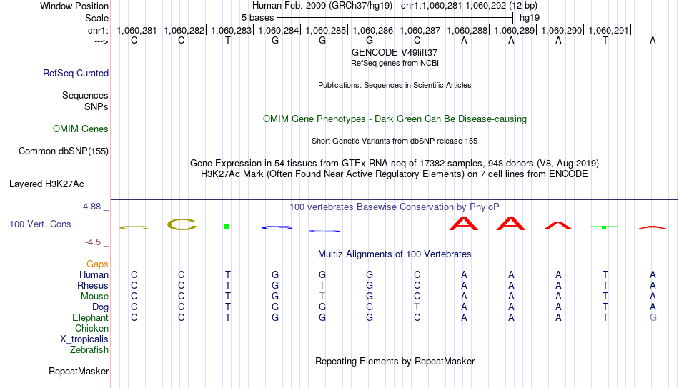The image size is (679, 388).
Task: Click the RepeatMasker track label
Action: click(x=79, y=371)
